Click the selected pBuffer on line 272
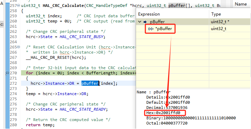251x129 pixels. 90,83
